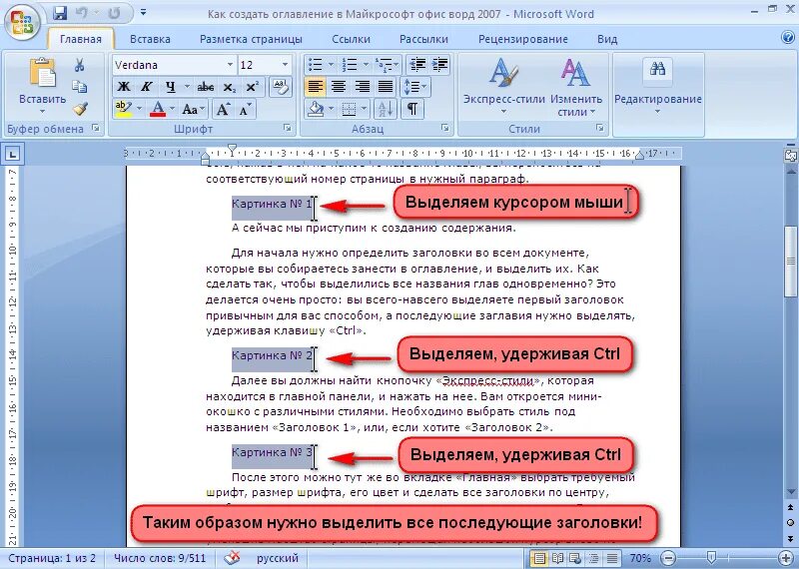The width and height of the screenshot is (799, 569).
Task: Switch to Вставка tab
Action: click(150, 39)
